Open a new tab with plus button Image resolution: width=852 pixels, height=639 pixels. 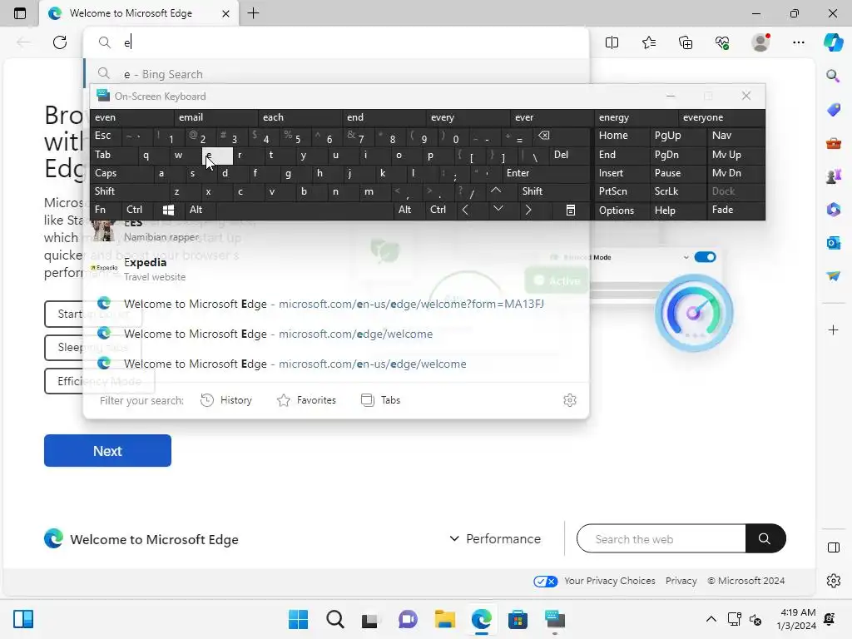(x=253, y=13)
